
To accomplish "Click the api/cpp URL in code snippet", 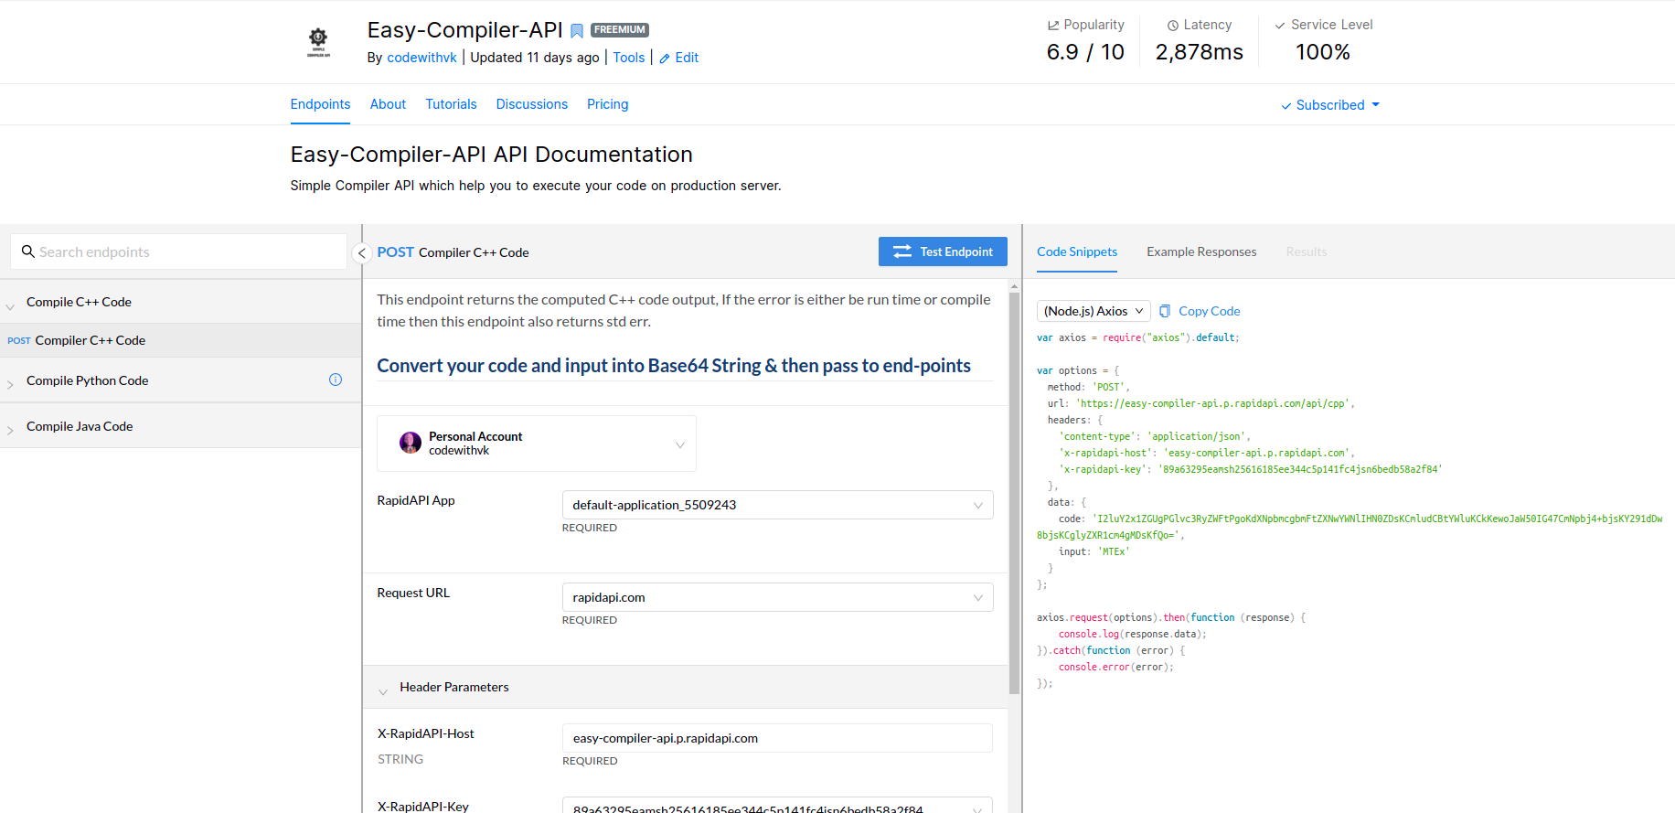I will (1212, 403).
